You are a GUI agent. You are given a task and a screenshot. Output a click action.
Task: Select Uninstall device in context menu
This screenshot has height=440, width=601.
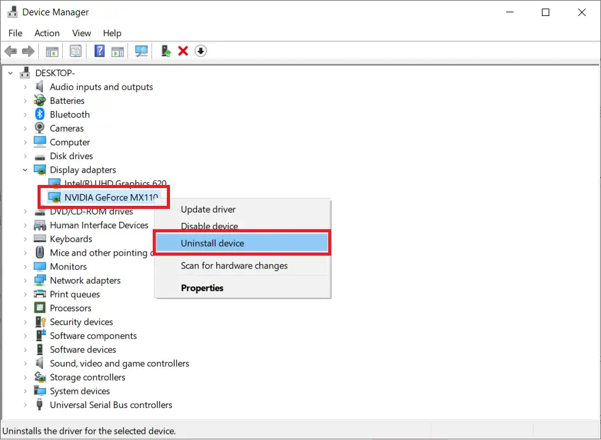pyautogui.click(x=242, y=243)
